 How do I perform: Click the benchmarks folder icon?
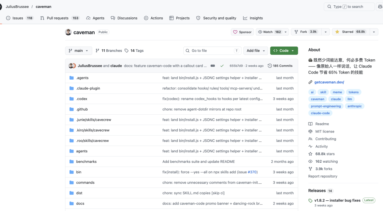(72, 162)
